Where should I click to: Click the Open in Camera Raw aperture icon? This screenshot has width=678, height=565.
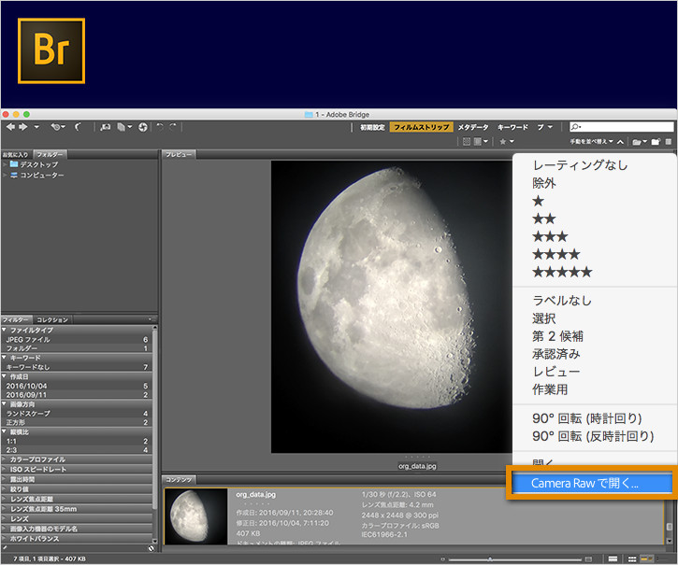[x=143, y=127]
